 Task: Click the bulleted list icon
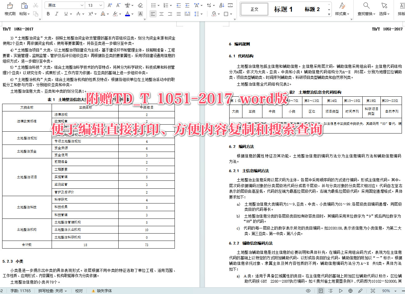[154, 5]
